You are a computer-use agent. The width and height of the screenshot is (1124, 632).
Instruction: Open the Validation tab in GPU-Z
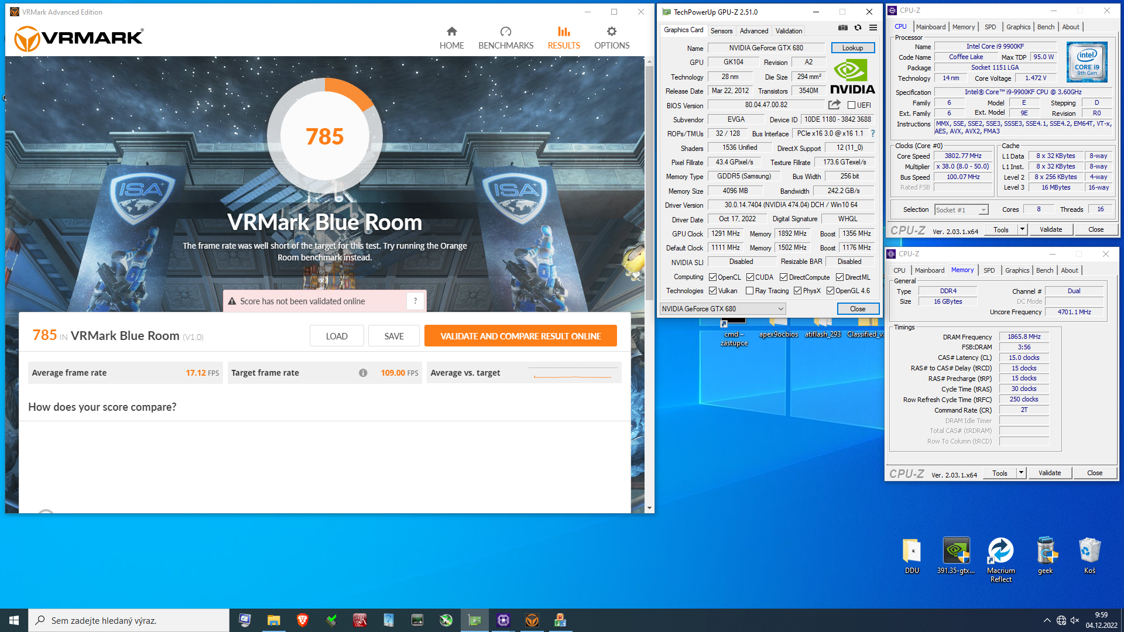789,31
